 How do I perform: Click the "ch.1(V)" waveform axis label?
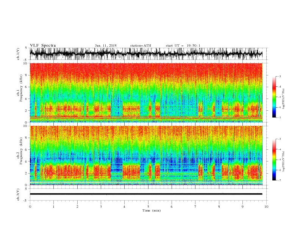[x=18, y=54]
